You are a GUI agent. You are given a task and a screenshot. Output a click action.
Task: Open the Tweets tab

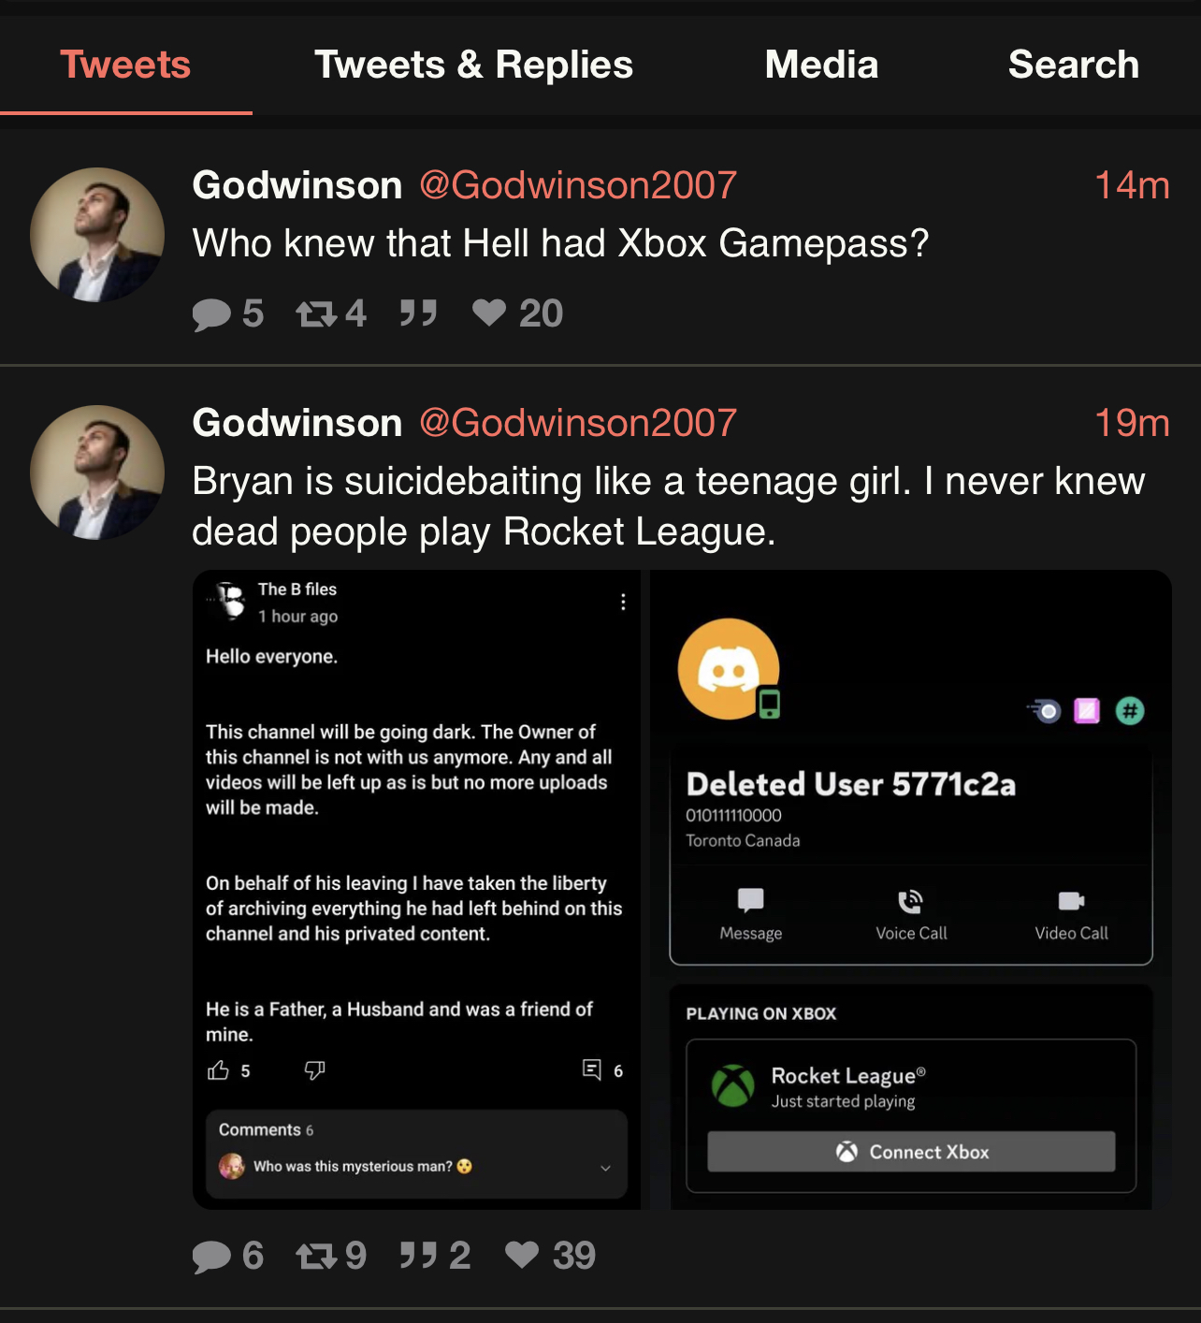(x=125, y=65)
